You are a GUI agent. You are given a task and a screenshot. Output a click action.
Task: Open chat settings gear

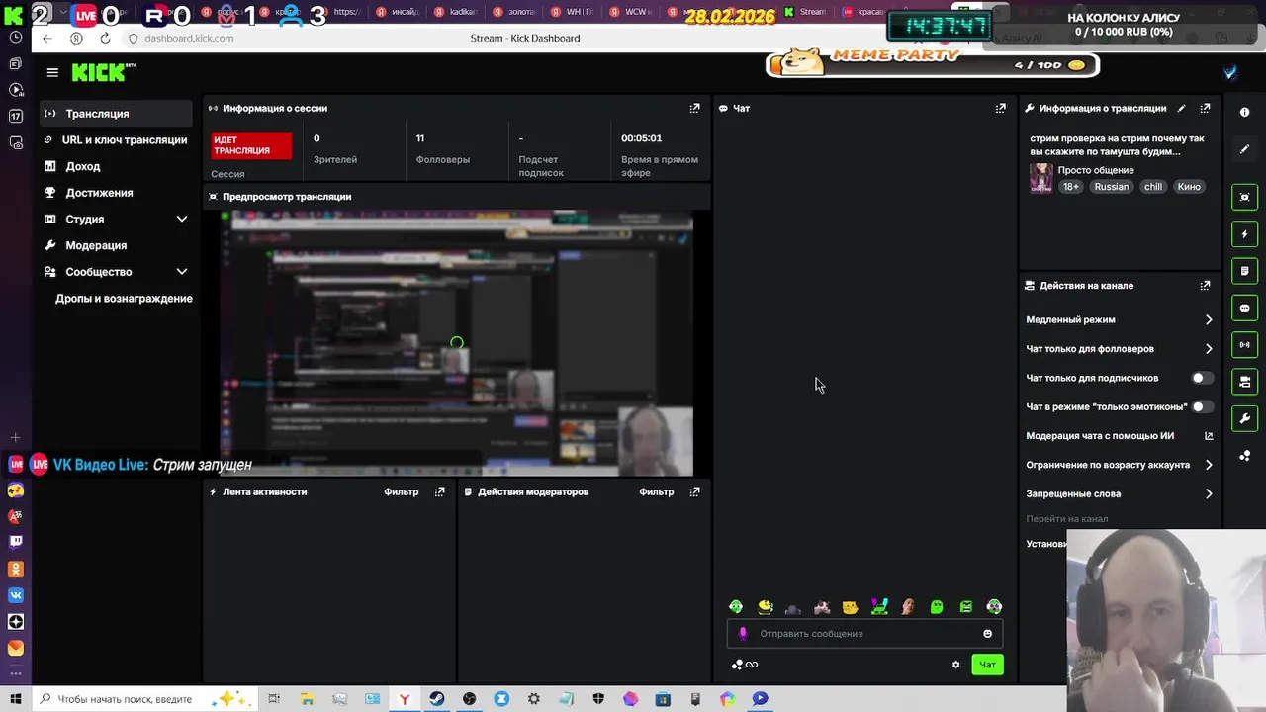click(955, 665)
